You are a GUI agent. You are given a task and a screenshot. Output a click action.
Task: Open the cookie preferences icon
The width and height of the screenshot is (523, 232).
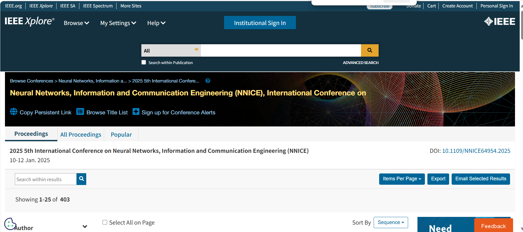[x=10, y=224]
